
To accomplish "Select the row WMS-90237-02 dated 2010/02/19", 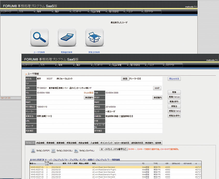I will click(x=116, y=174).
